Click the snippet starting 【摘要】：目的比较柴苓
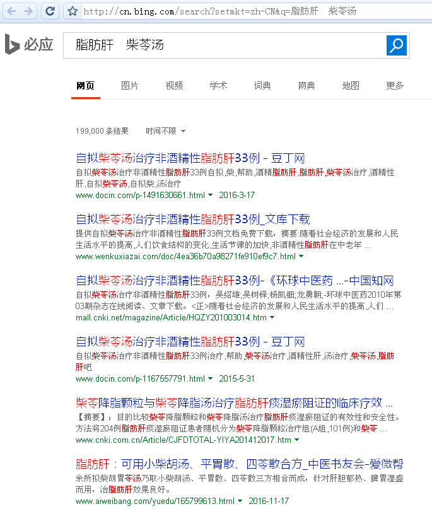 (x=238, y=423)
